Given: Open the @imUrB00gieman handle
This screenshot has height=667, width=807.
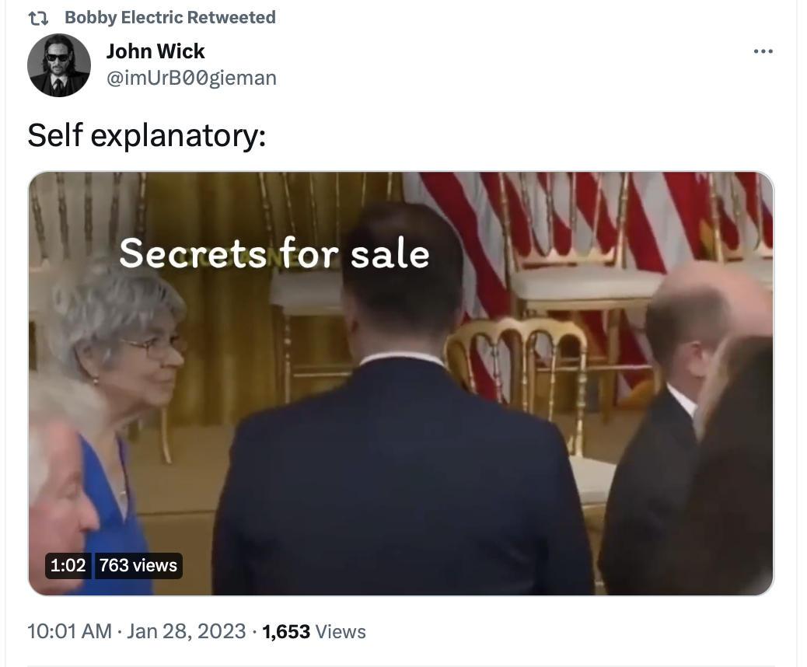Looking at the screenshot, I should tap(191, 78).
